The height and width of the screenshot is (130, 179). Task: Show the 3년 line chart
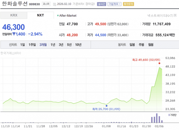point(61,45)
